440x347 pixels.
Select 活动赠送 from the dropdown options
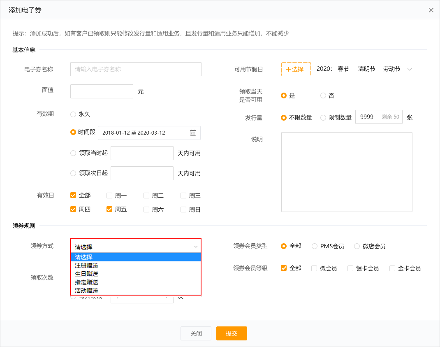pos(86,291)
